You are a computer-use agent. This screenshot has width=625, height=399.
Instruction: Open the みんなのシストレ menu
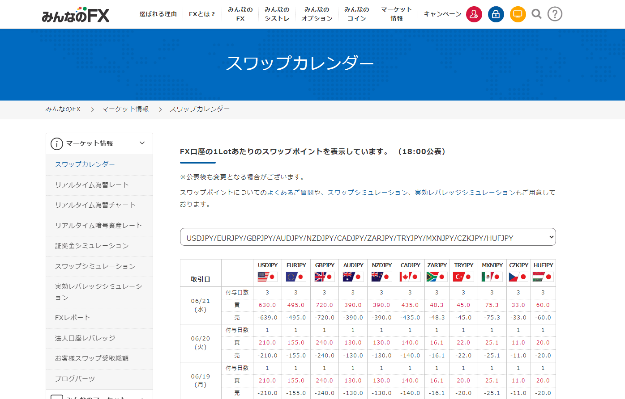(x=277, y=14)
